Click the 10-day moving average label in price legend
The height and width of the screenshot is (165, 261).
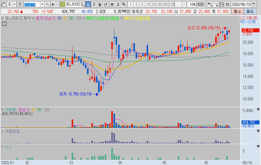59,18
